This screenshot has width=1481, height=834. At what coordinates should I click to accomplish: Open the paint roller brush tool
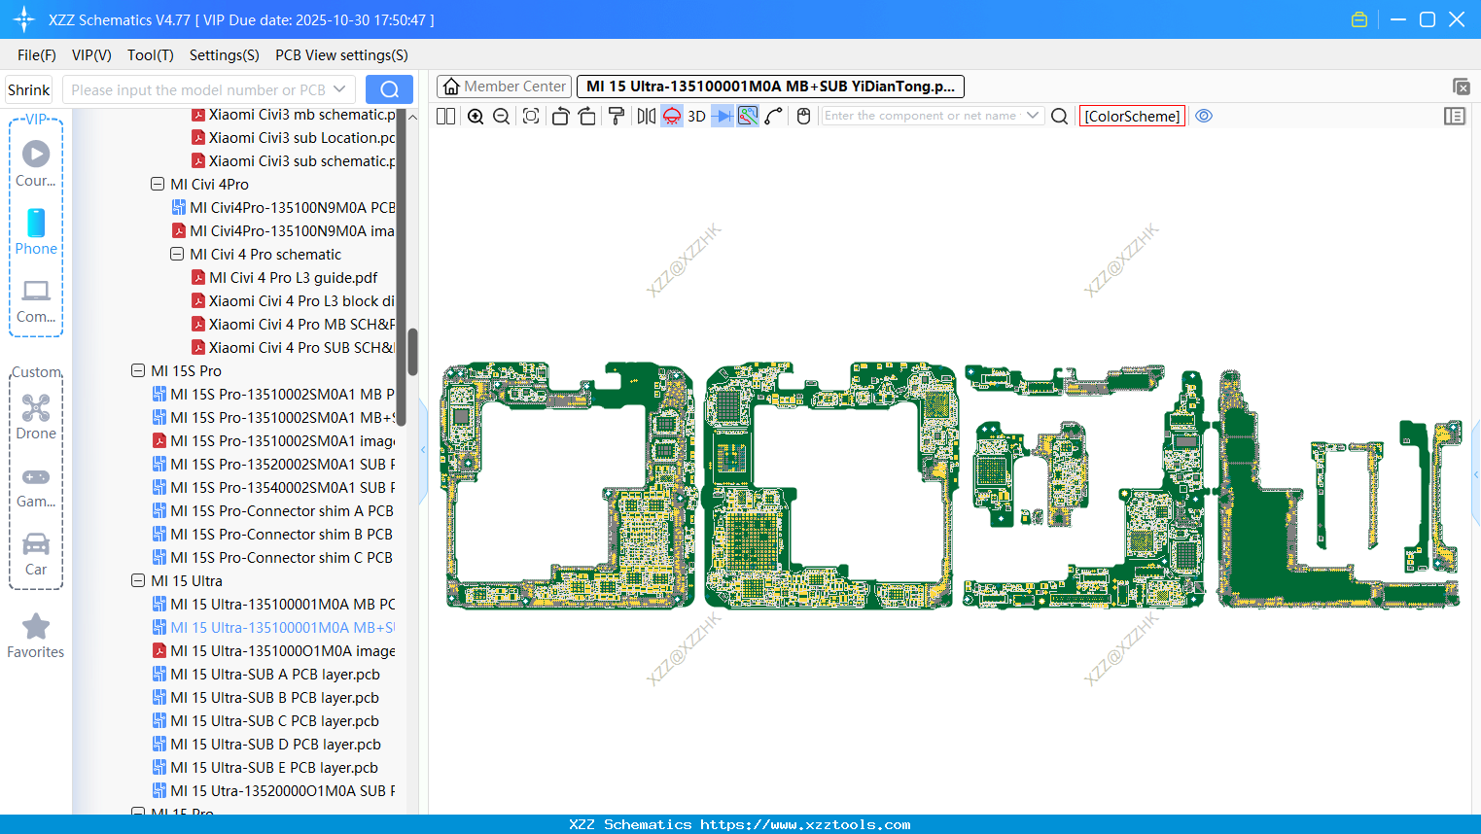coord(615,116)
